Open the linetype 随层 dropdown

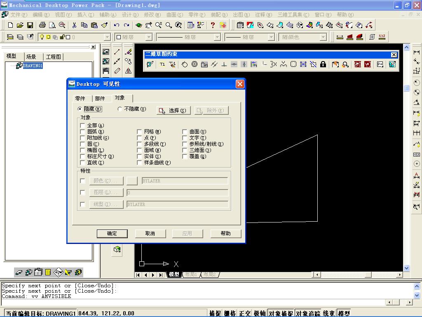[217, 37]
